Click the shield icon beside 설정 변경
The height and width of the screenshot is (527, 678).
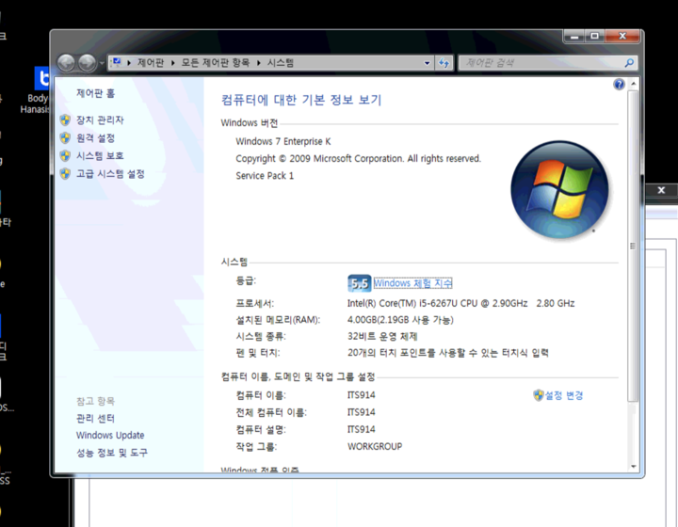539,395
